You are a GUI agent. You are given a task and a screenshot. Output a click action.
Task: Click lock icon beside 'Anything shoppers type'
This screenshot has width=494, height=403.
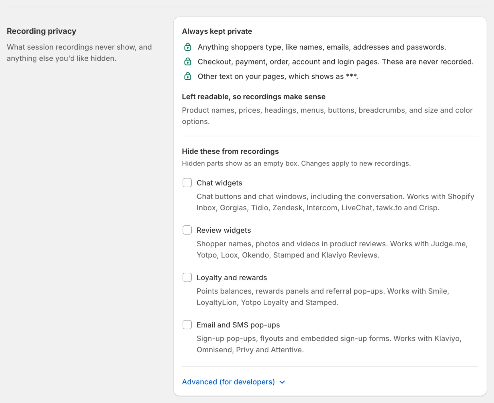(188, 47)
